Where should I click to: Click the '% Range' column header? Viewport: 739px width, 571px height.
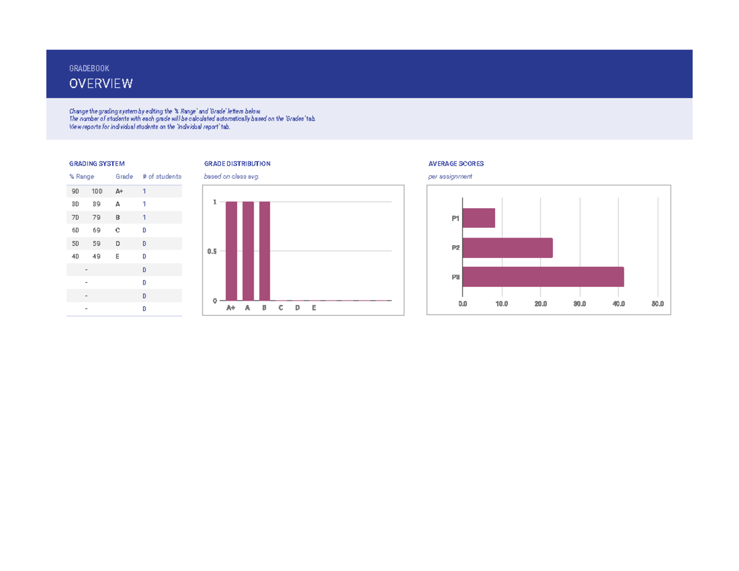point(82,176)
